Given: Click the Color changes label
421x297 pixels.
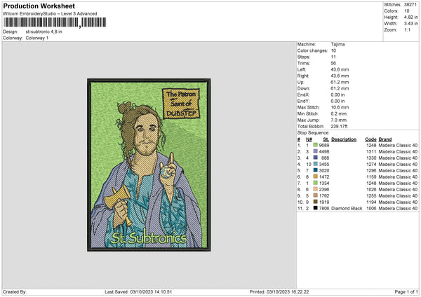Looking at the screenshot, I should click(x=312, y=50).
